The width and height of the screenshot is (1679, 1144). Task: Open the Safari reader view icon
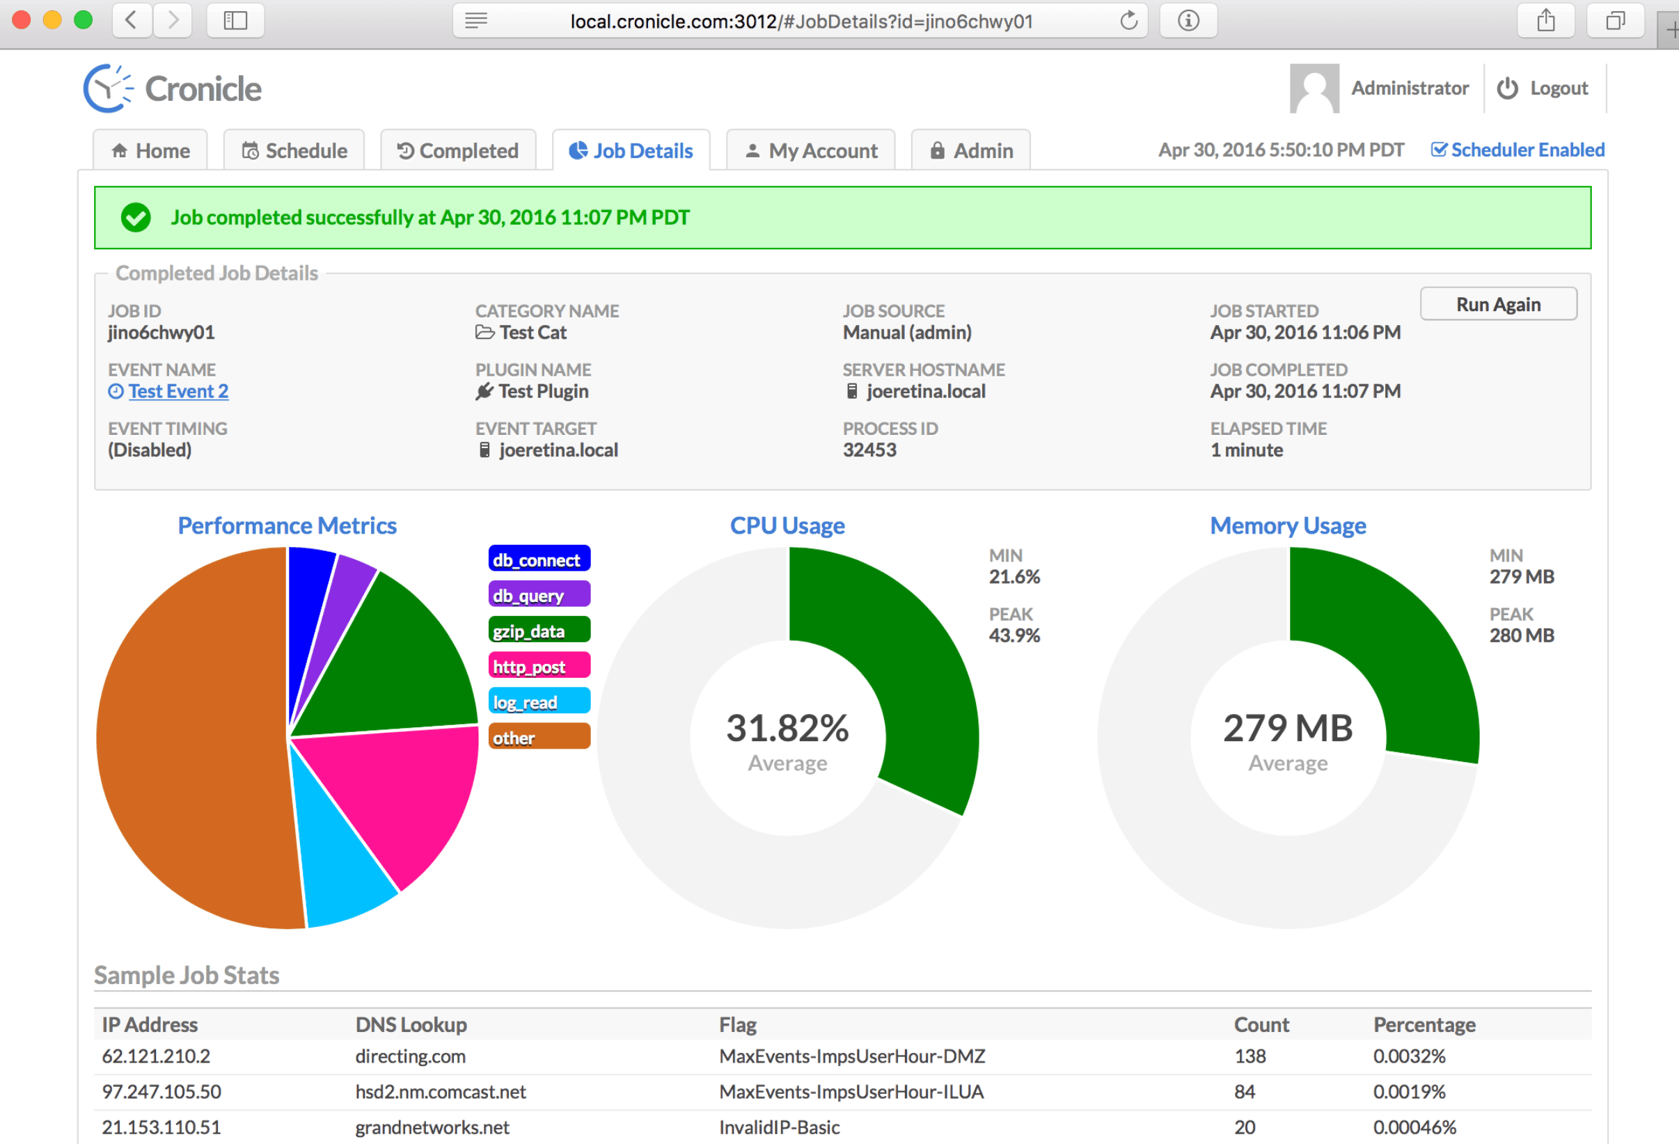click(x=475, y=21)
